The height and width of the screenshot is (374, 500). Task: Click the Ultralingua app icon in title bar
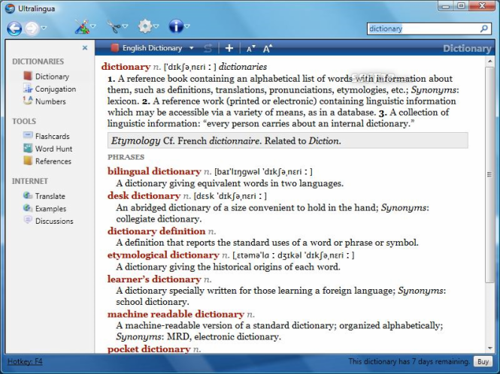click(x=10, y=8)
